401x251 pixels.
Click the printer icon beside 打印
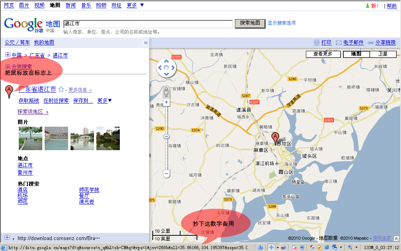click(316, 43)
